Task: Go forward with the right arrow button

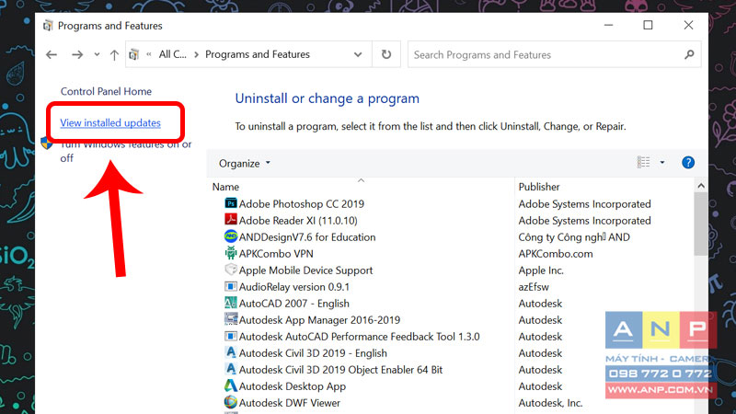Action: [77, 54]
